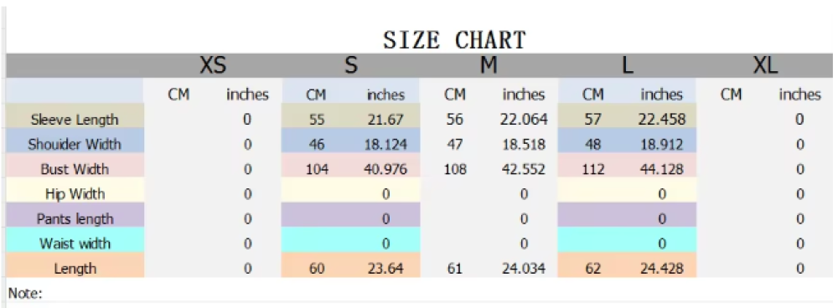Select the SIZE CHART title cell
This screenshot has height=308, width=838.
(454, 40)
